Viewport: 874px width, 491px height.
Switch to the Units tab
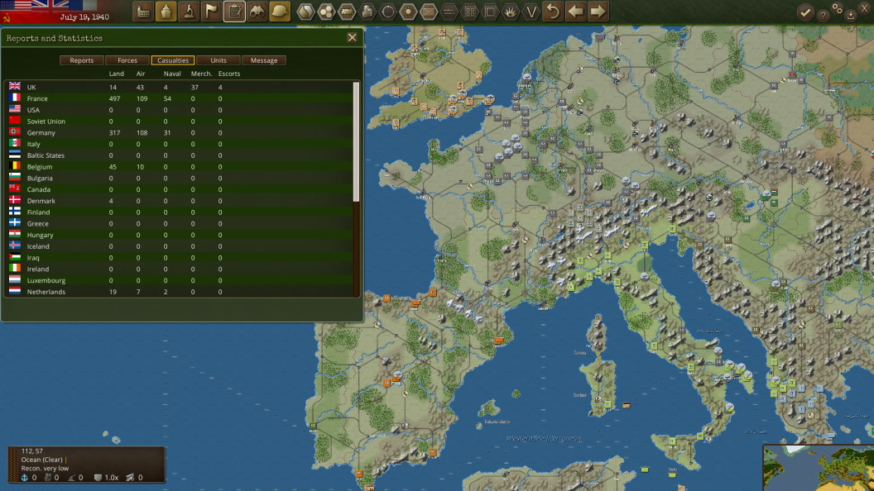(218, 60)
